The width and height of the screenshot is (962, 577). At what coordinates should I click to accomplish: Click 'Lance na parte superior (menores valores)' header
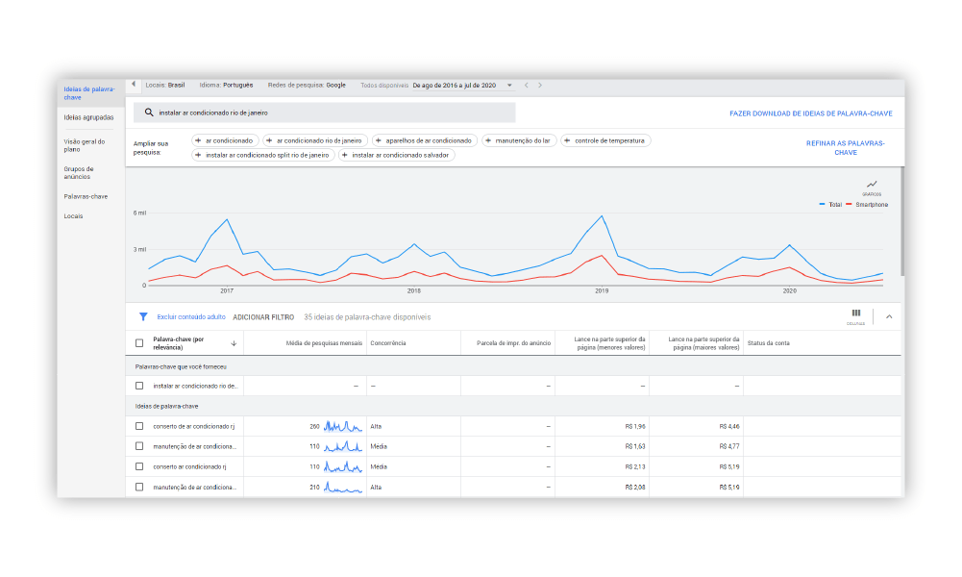pyautogui.click(x=609, y=343)
